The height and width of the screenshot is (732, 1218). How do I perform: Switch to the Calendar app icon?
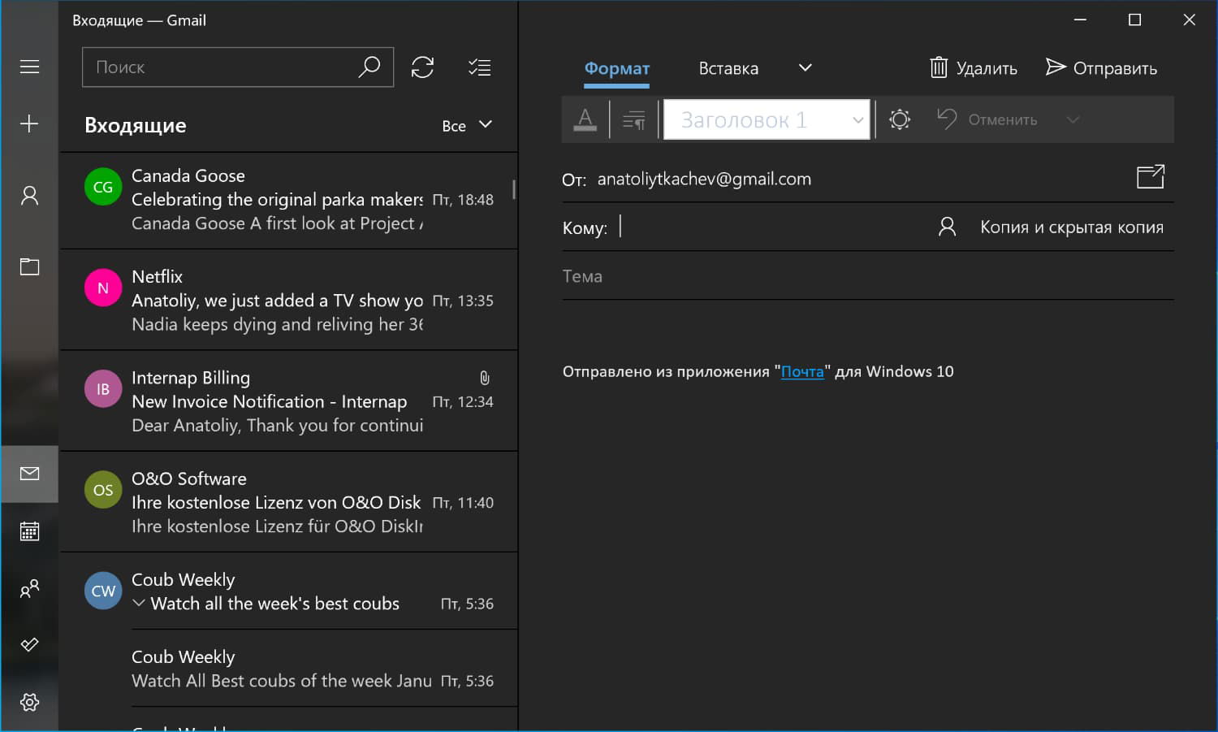point(29,532)
